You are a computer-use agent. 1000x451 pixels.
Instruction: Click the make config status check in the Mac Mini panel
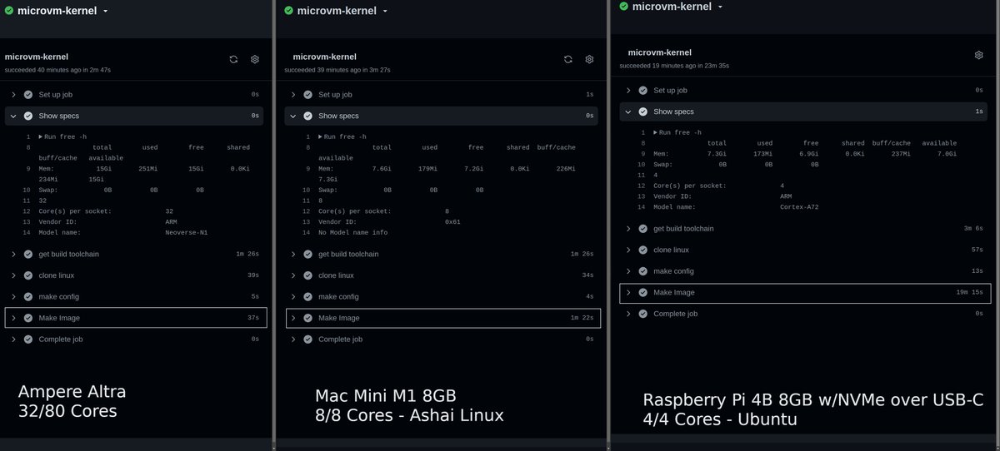click(308, 297)
